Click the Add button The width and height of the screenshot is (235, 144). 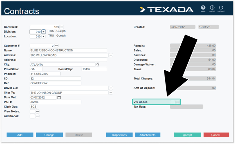(x=20, y=135)
